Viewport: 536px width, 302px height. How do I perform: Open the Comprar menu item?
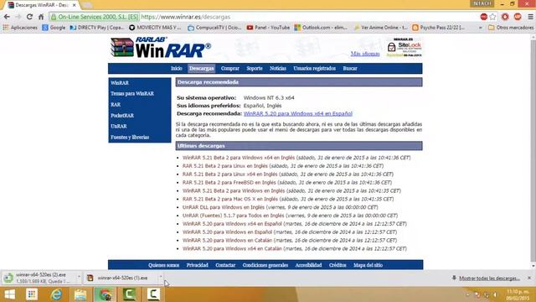(x=230, y=69)
